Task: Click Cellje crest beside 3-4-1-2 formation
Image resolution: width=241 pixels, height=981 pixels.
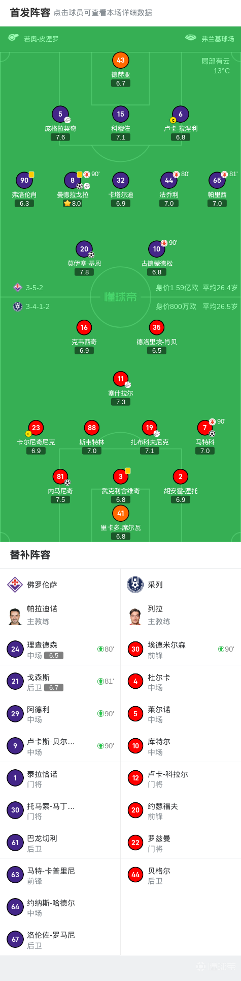Action: tap(17, 306)
